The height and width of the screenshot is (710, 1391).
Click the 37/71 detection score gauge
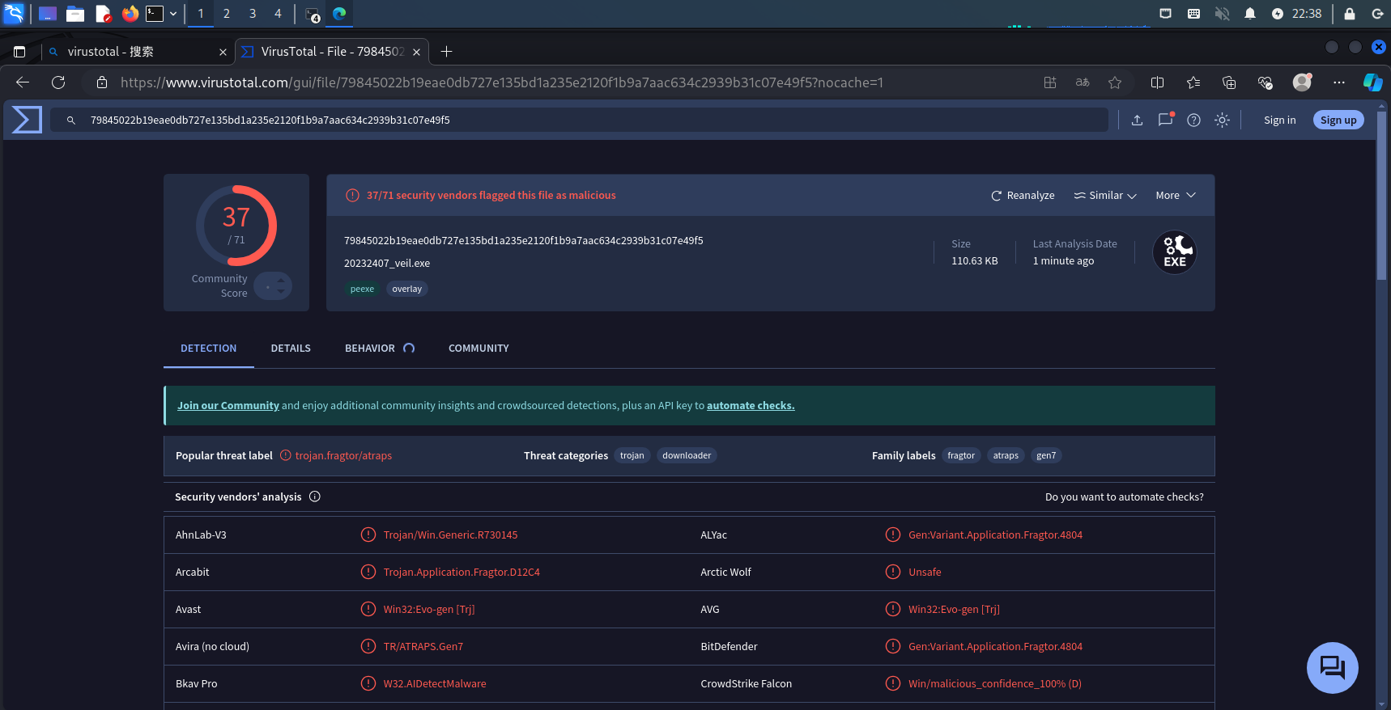236,226
